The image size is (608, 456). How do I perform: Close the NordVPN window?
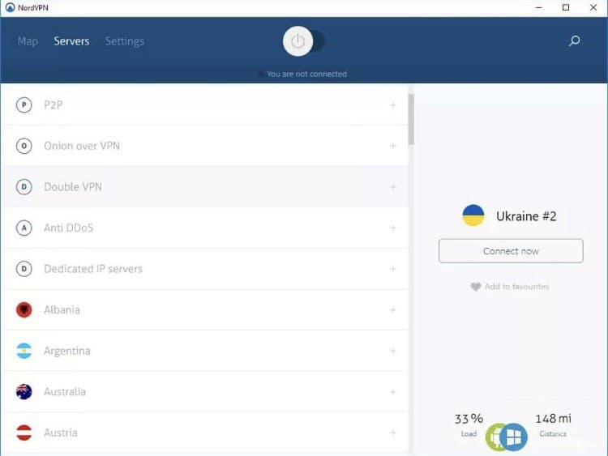tap(593, 7)
